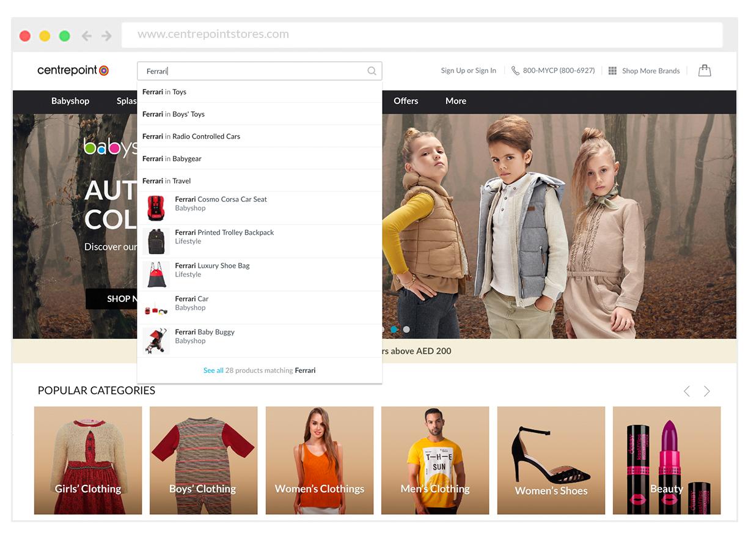Screen dimensions: 748x538
Task: Click the browser back arrow
Action: [x=87, y=35]
